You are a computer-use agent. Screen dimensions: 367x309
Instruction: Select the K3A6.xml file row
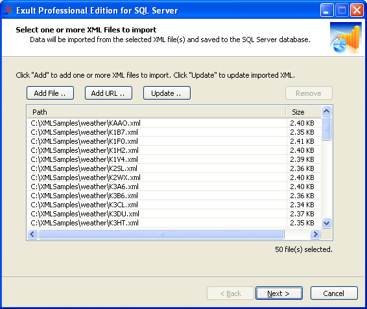(x=174, y=187)
